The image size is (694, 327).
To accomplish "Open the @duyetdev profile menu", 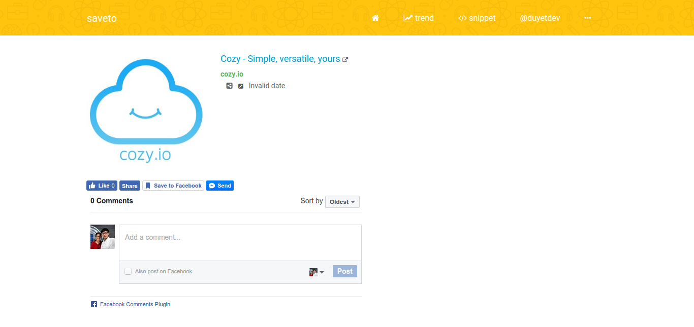I will pyautogui.click(x=540, y=18).
